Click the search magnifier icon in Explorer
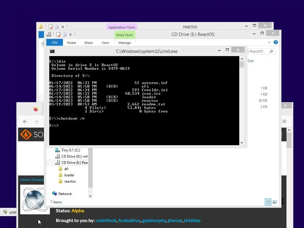The height and width of the screenshot is (228, 304). 271,51
